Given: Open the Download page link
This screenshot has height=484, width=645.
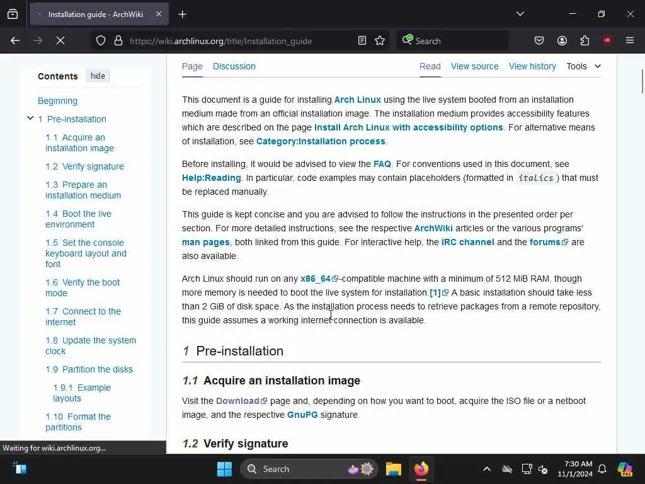Looking at the screenshot, I should coord(241,401).
